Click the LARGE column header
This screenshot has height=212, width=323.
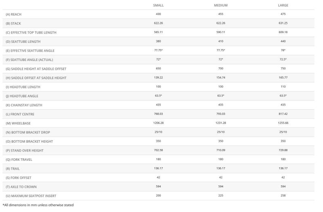[283, 5]
